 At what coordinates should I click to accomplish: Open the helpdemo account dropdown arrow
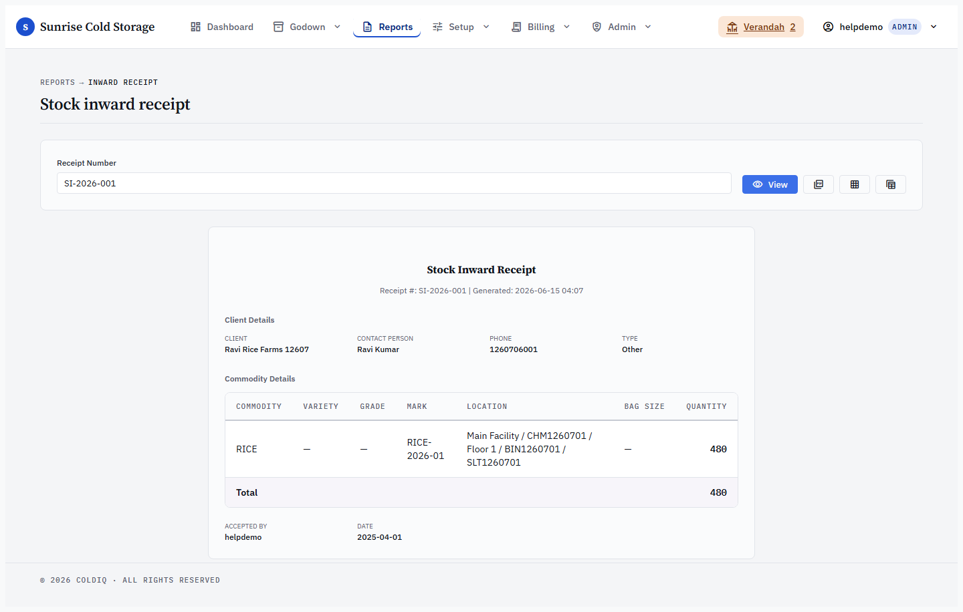(934, 27)
